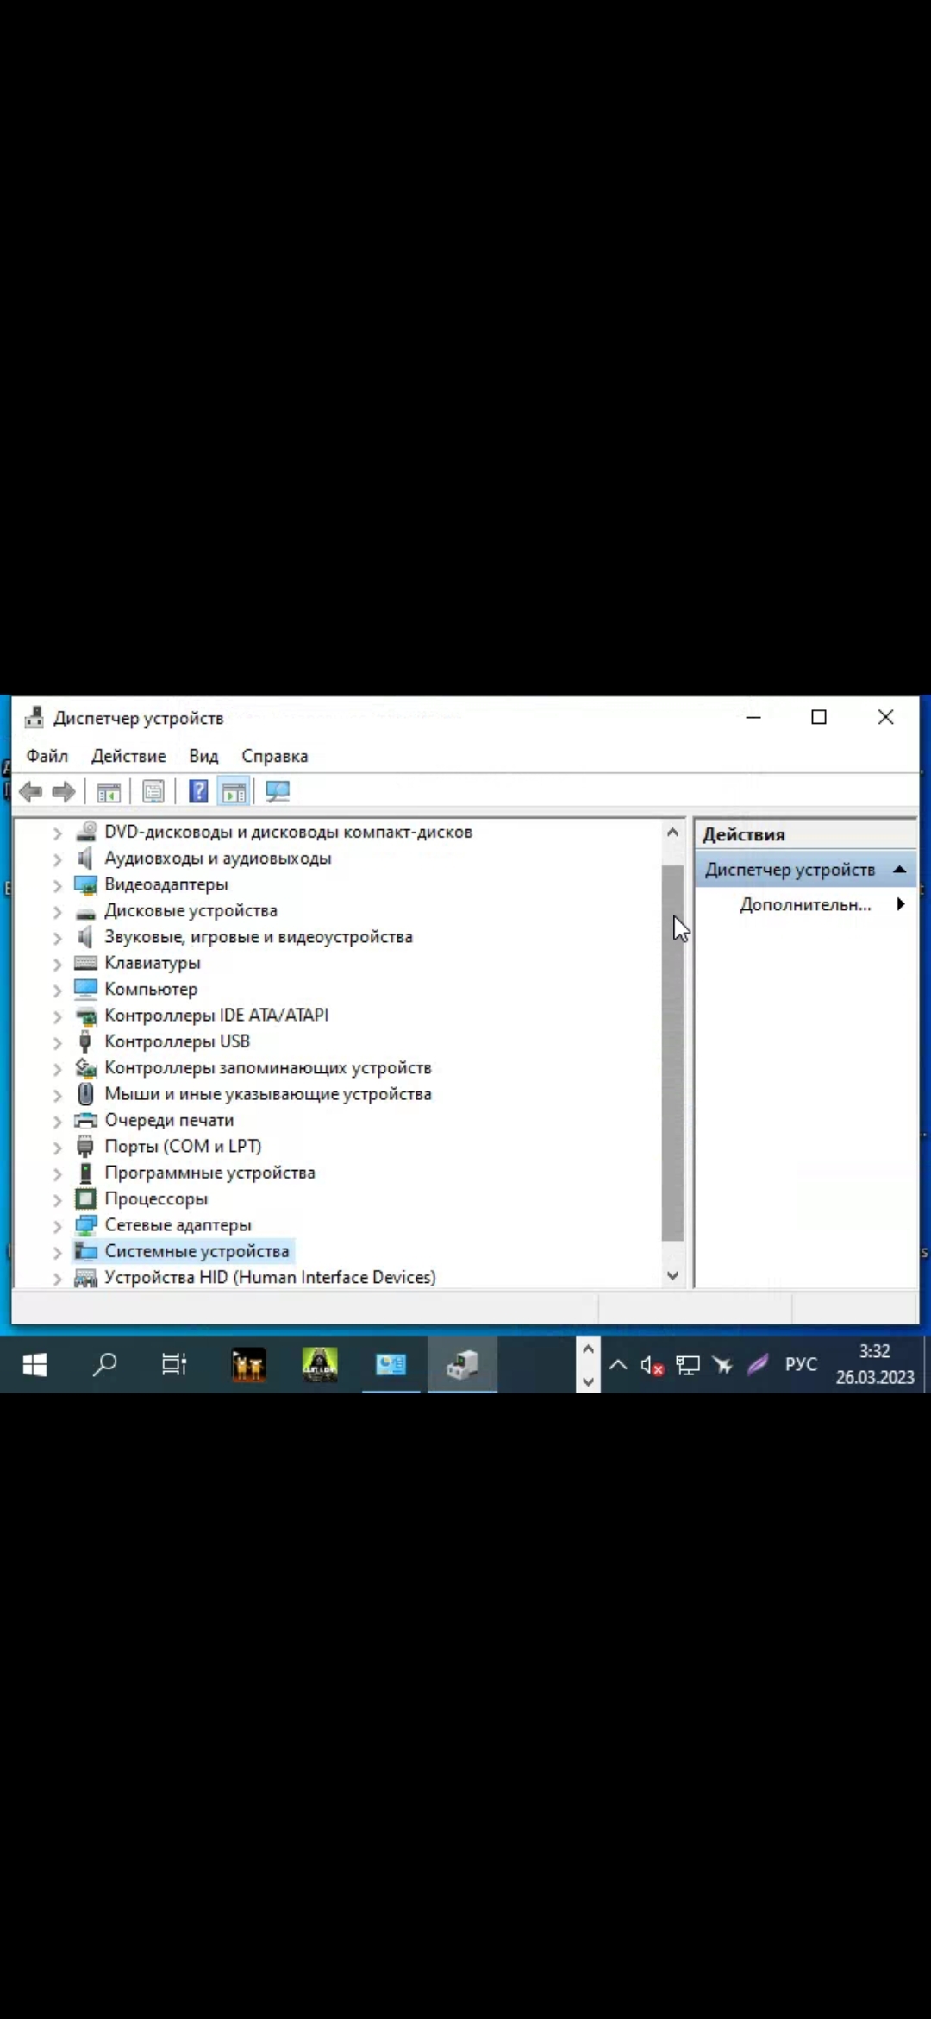Viewport: 931px width, 2019px height.
Task: Click tree scrollbar down arrow
Action: click(672, 1275)
